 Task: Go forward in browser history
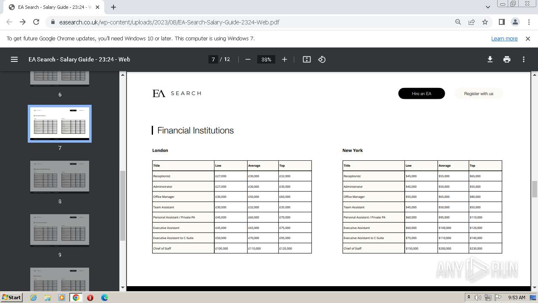23,22
